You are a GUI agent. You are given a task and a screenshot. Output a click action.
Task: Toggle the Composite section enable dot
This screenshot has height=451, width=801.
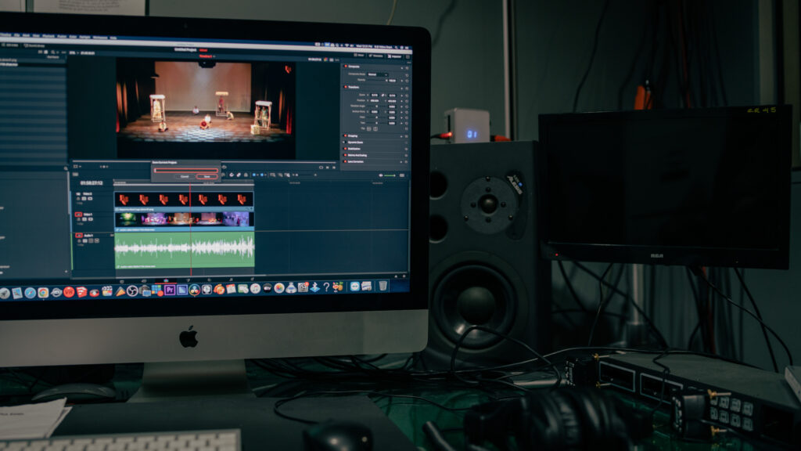345,67
